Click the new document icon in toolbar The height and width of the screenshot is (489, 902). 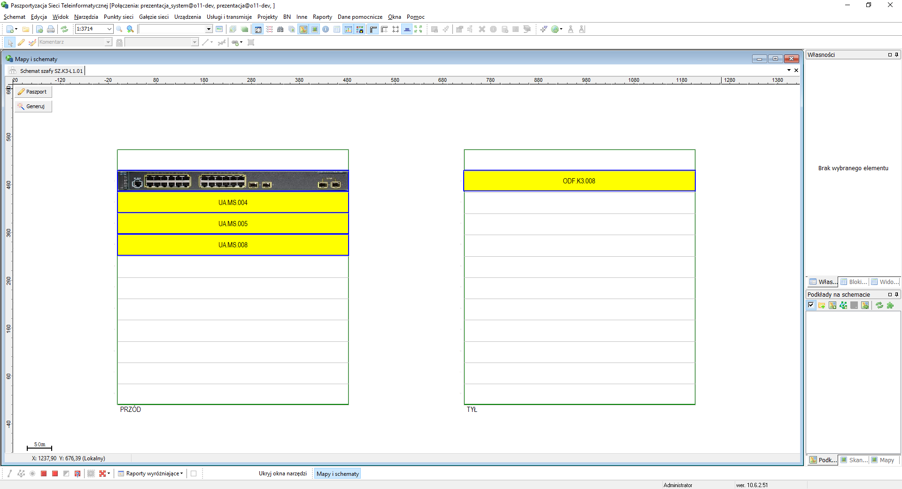tap(10, 29)
